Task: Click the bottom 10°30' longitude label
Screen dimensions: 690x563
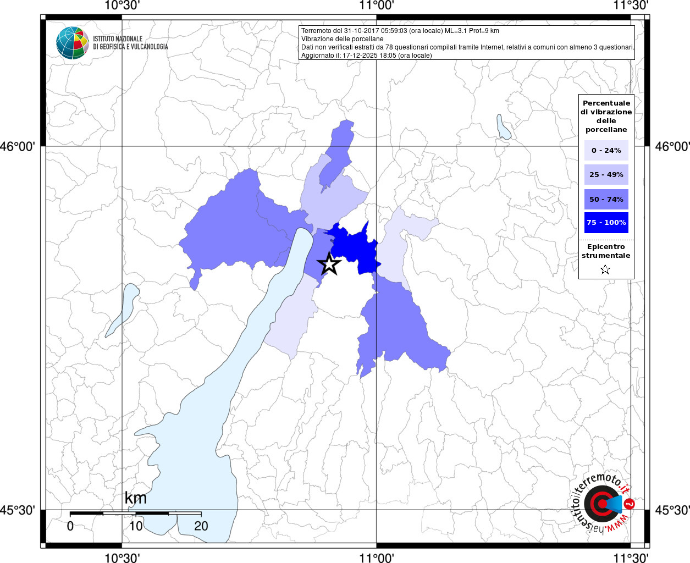Action: tap(122, 558)
